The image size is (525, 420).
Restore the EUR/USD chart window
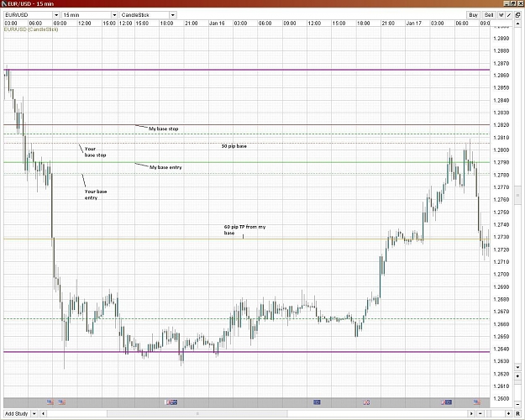pos(513,3)
